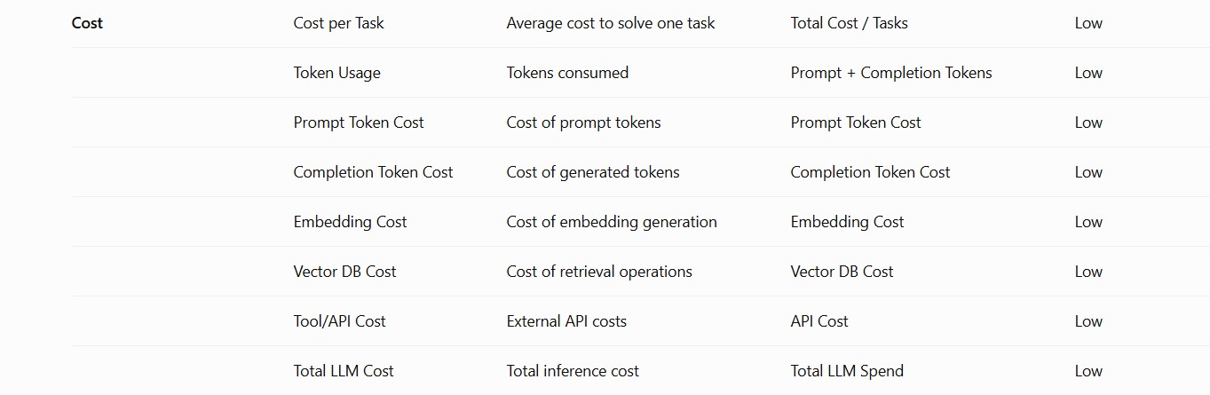Select the "Tool/API Cost" metric name
This screenshot has height=395, width=1210.
click(339, 321)
